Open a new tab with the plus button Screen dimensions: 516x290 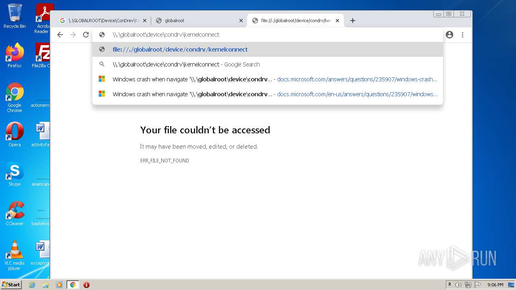pos(353,21)
